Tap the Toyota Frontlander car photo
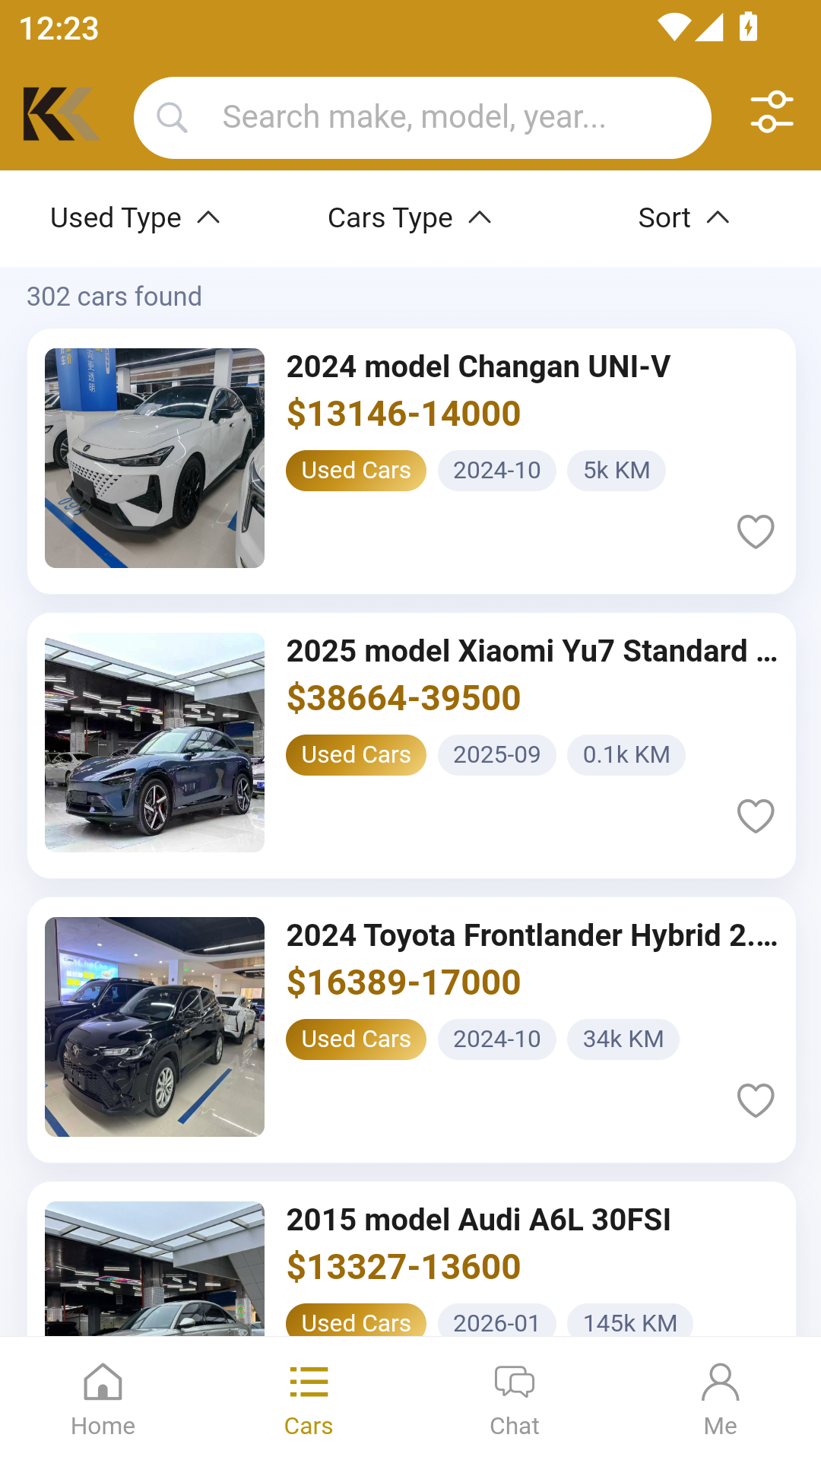 tap(154, 1027)
